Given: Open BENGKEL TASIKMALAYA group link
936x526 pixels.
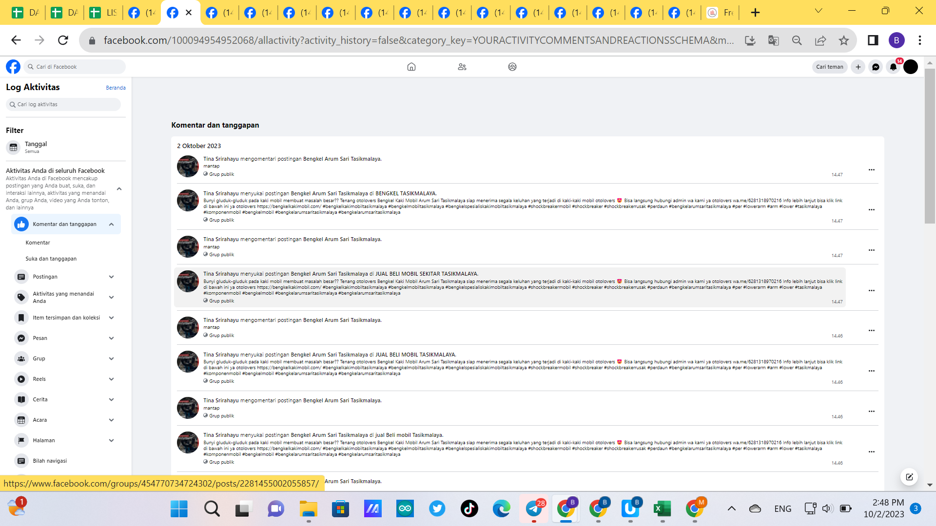Looking at the screenshot, I should 406,193.
